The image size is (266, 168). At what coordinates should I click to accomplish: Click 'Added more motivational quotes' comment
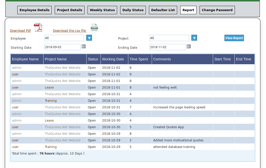coord(178,140)
